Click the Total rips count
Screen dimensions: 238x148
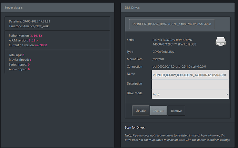click(23, 55)
